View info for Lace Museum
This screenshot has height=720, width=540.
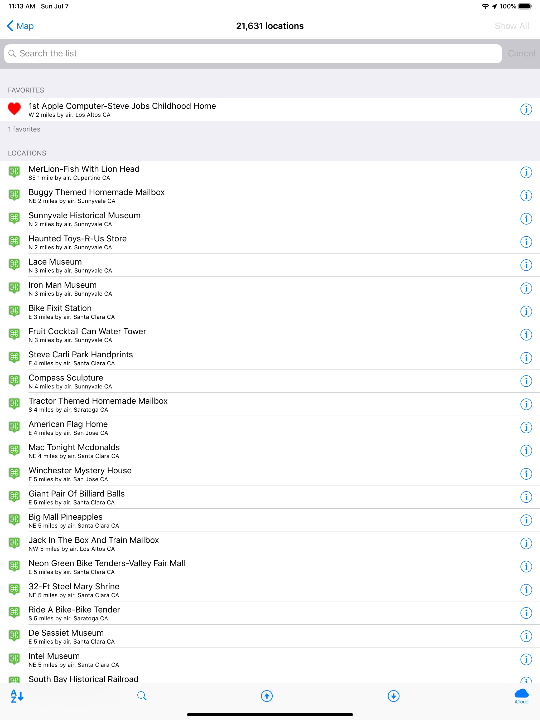tap(526, 265)
